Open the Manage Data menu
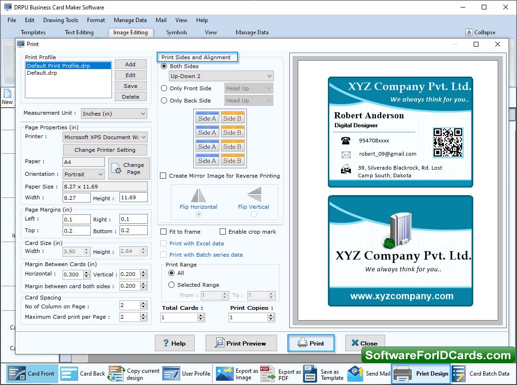 point(130,20)
